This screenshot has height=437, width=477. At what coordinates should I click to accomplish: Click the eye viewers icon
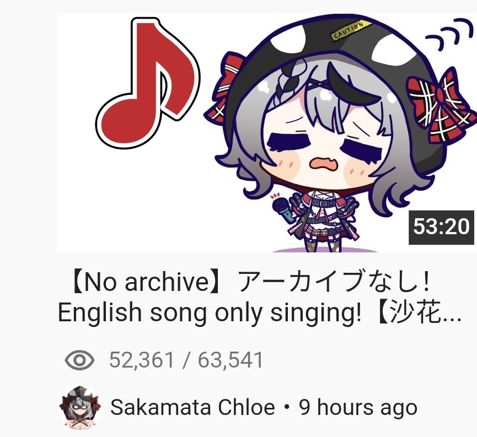coord(79,360)
